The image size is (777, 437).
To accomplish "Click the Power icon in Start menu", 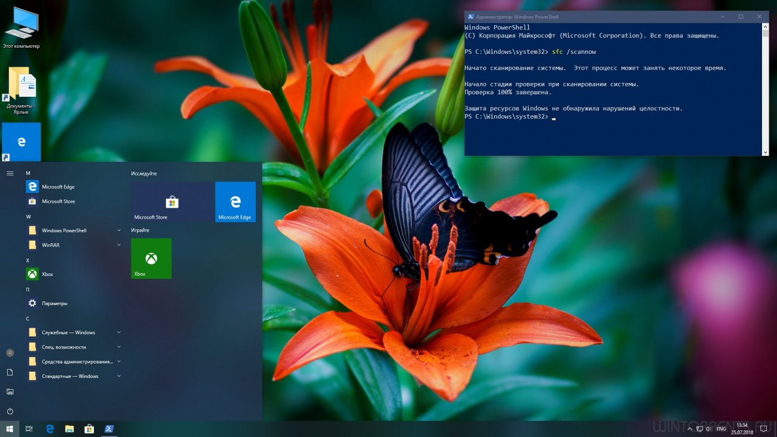I will [x=10, y=411].
